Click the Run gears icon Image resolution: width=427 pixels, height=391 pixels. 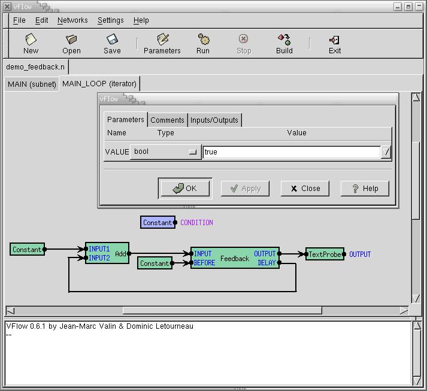click(203, 40)
